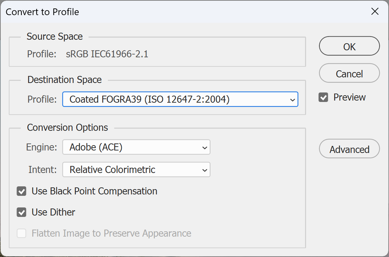Click OK to convert the profile
The width and height of the screenshot is (389, 257).
point(349,46)
